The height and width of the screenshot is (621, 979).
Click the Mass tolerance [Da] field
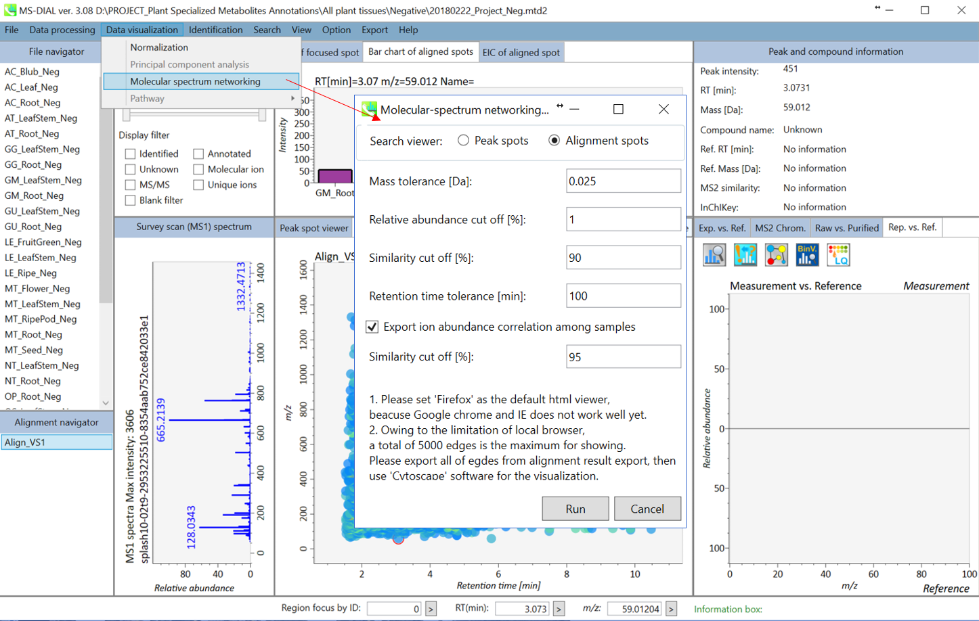(624, 181)
